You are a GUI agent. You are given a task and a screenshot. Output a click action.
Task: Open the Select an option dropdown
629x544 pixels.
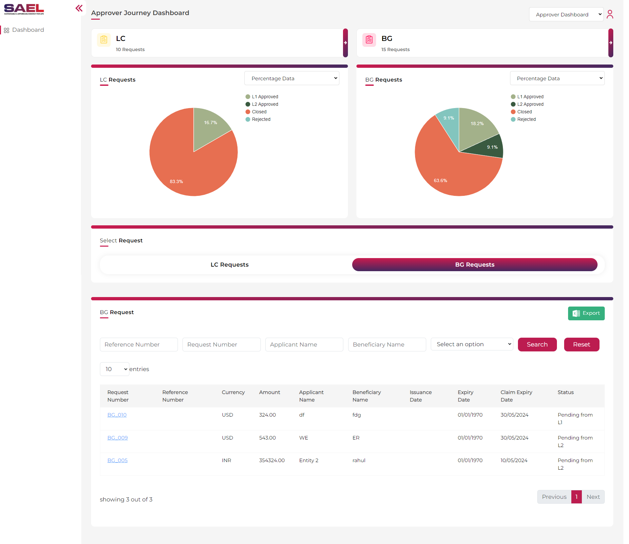tap(472, 344)
